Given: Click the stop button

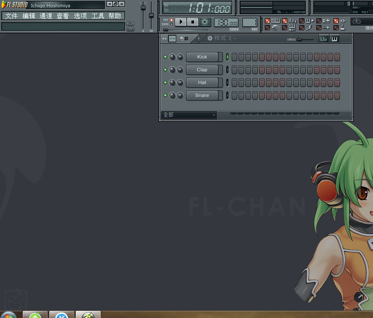Looking at the screenshot, I should (x=193, y=22).
